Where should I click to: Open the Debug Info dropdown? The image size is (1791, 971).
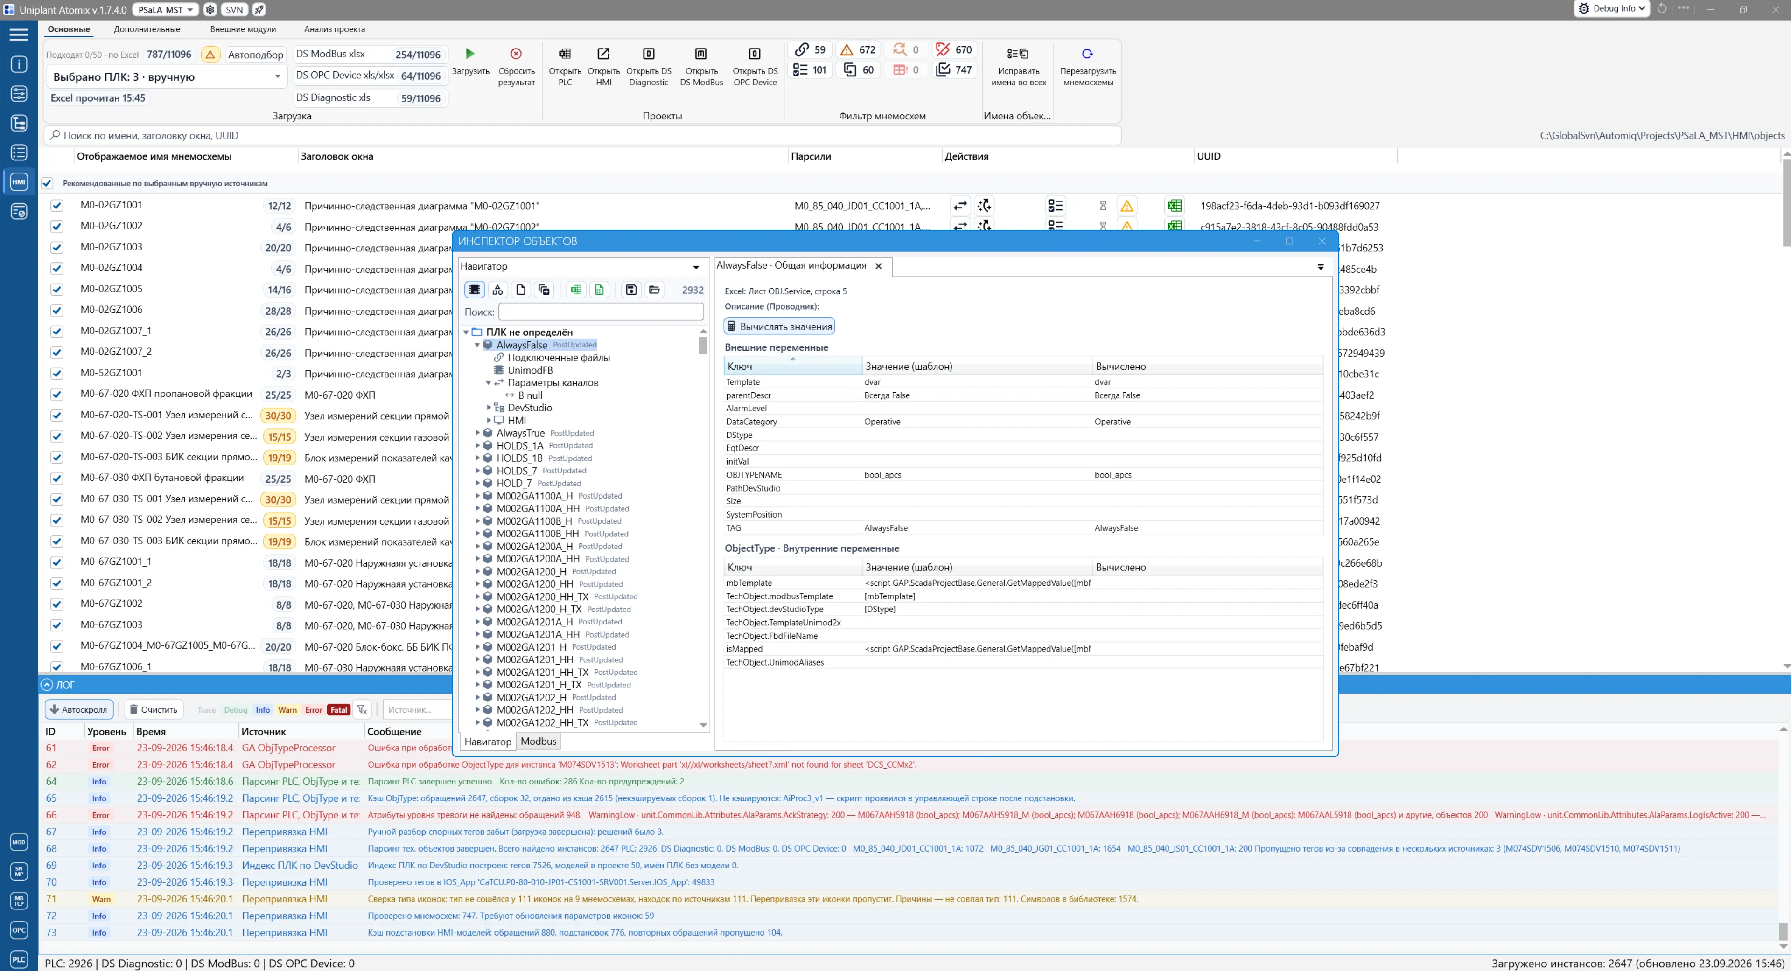pyautogui.click(x=1611, y=9)
